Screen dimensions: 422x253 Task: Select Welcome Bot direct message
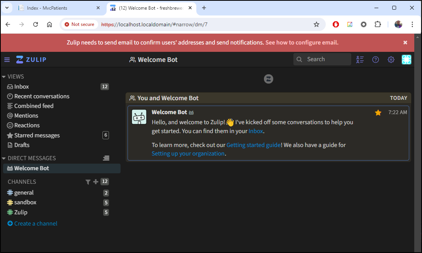pyautogui.click(x=61, y=168)
